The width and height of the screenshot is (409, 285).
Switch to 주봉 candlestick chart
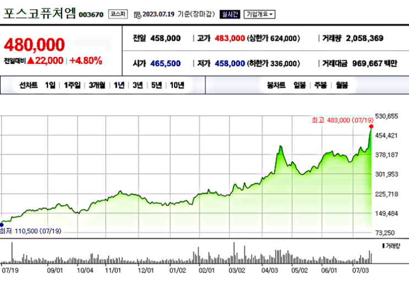320,85
